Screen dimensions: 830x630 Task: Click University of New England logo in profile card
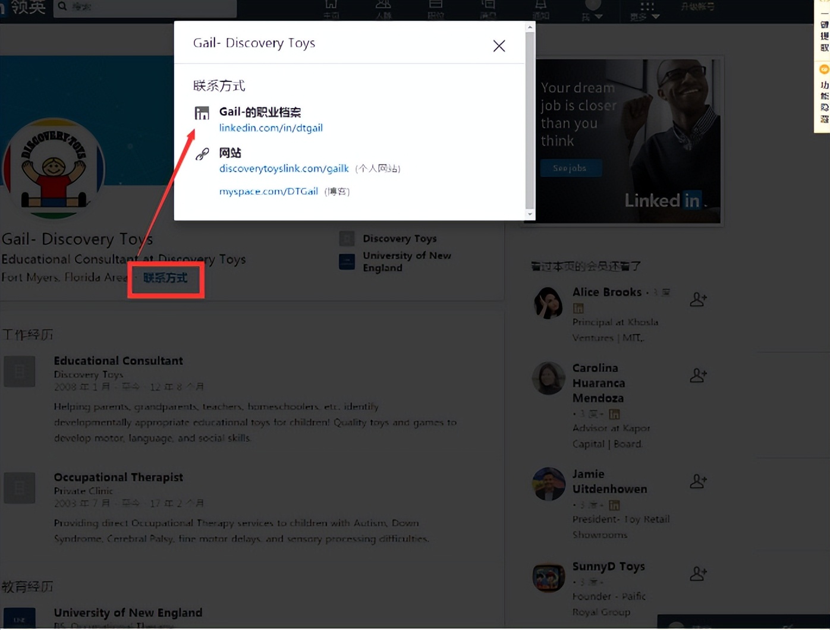347,262
